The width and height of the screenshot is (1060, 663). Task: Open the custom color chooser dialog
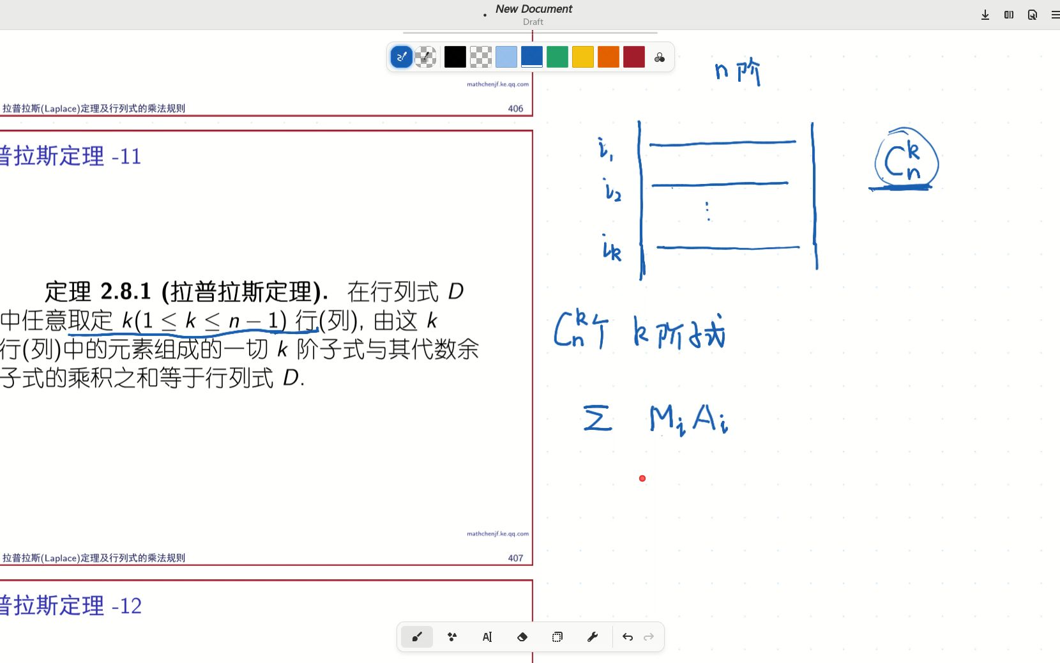coord(660,57)
